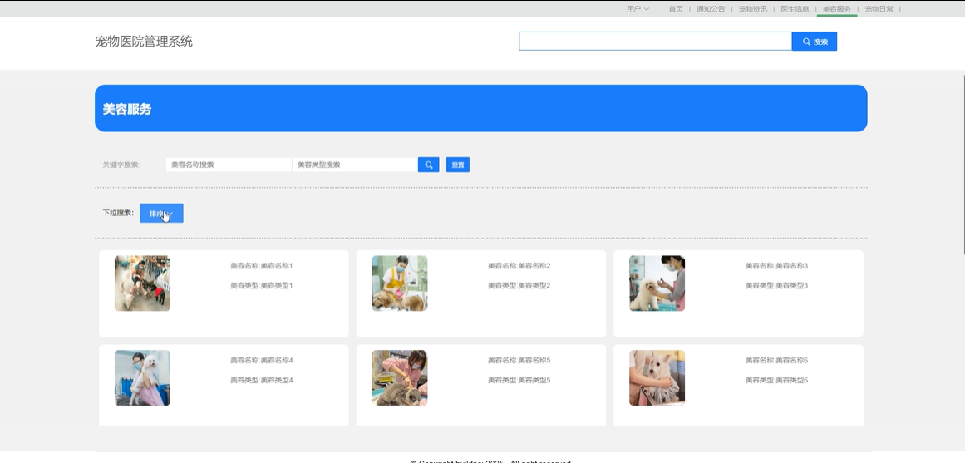The image size is (965, 463).
Task: Open the 美容名称6 card thumbnail
Action: 657,378
